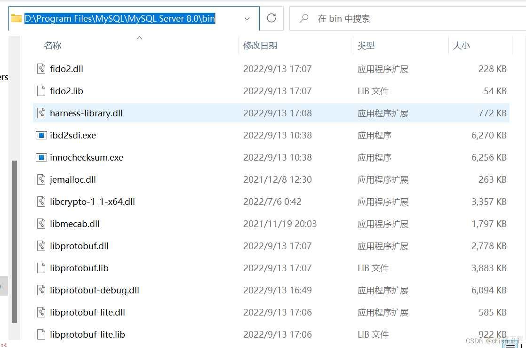Click size 6,270 KB of ibd2sdi.exe

[489, 135]
